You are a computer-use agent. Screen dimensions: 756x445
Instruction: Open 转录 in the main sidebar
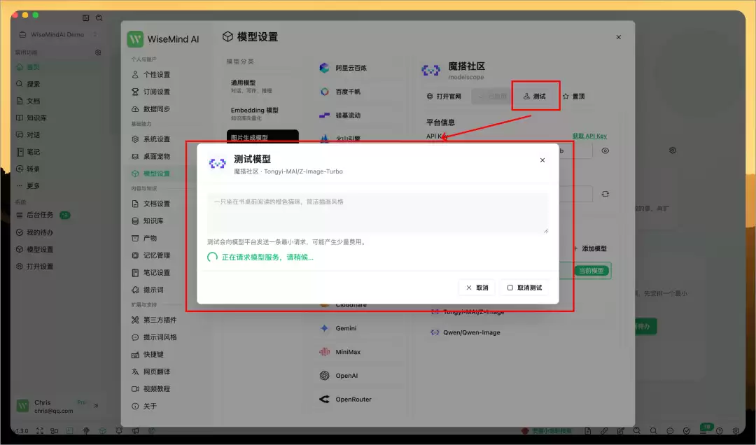[59, 169]
